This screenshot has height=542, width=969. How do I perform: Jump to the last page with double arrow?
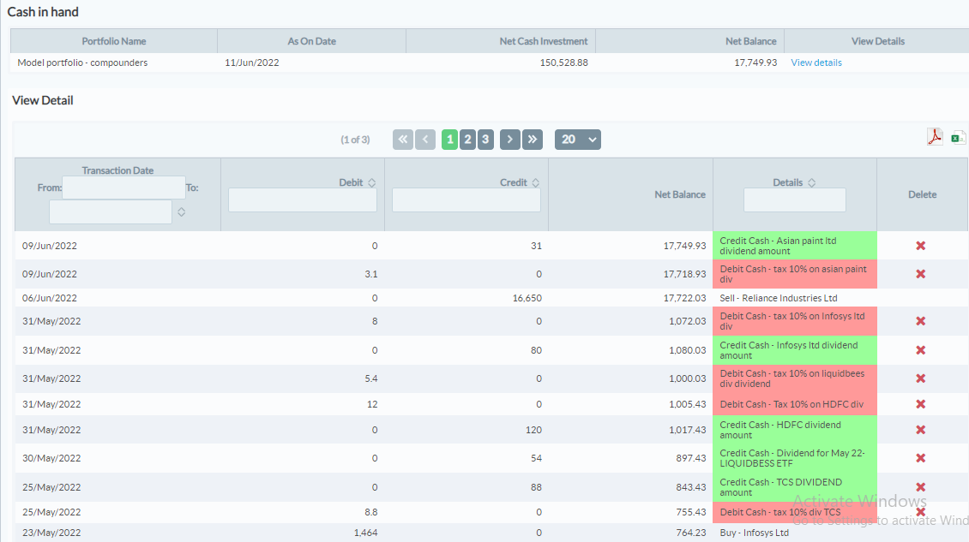532,139
